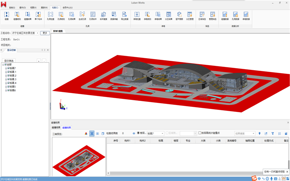This screenshot has height=181, width=290.
Task: Expand the 标高6 tree node
Action: (x=6, y=90)
